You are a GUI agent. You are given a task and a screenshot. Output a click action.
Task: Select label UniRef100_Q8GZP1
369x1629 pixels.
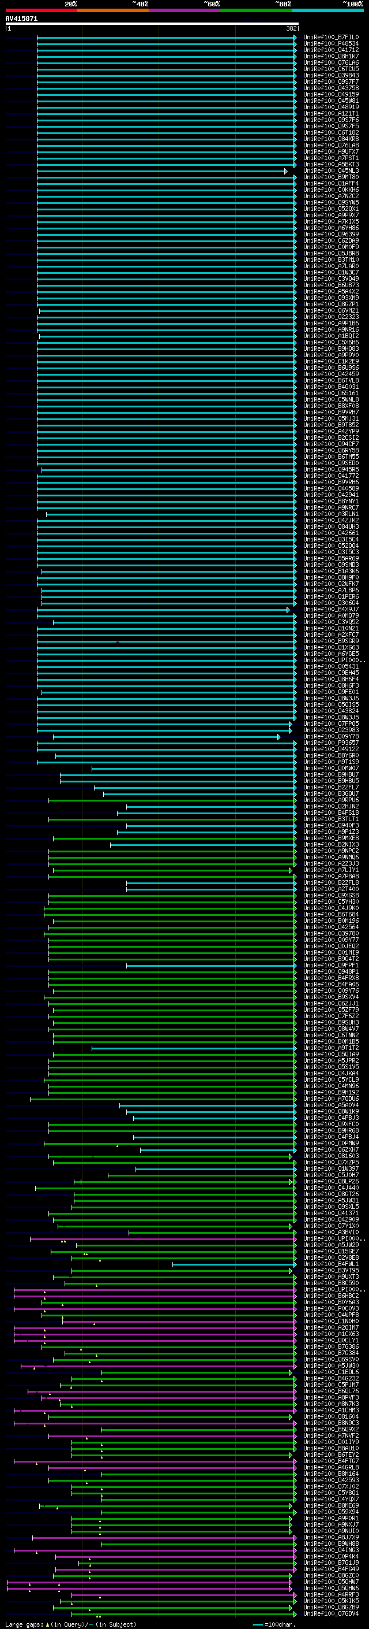click(x=330, y=304)
